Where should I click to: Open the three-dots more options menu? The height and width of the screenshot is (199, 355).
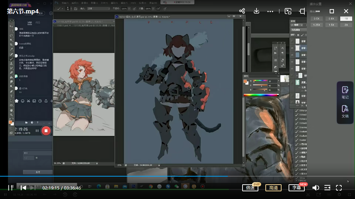(x=270, y=11)
